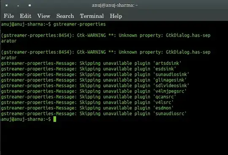
Task: Click the line mentioning 'glimagesink'
Action: coord(94,80)
